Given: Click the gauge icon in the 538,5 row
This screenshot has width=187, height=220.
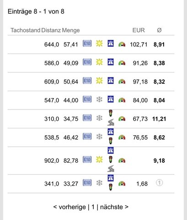Looking at the screenshot, I should [122, 137].
